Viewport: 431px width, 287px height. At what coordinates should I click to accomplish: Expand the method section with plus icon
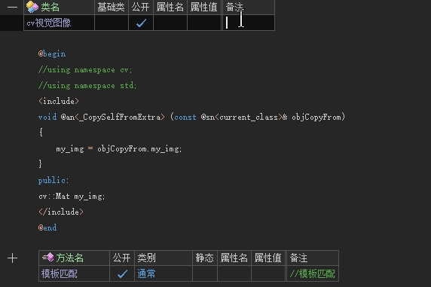(x=12, y=258)
